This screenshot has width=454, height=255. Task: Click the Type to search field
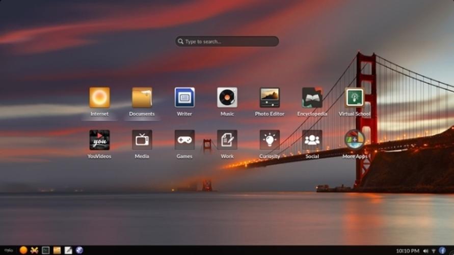click(x=227, y=41)
